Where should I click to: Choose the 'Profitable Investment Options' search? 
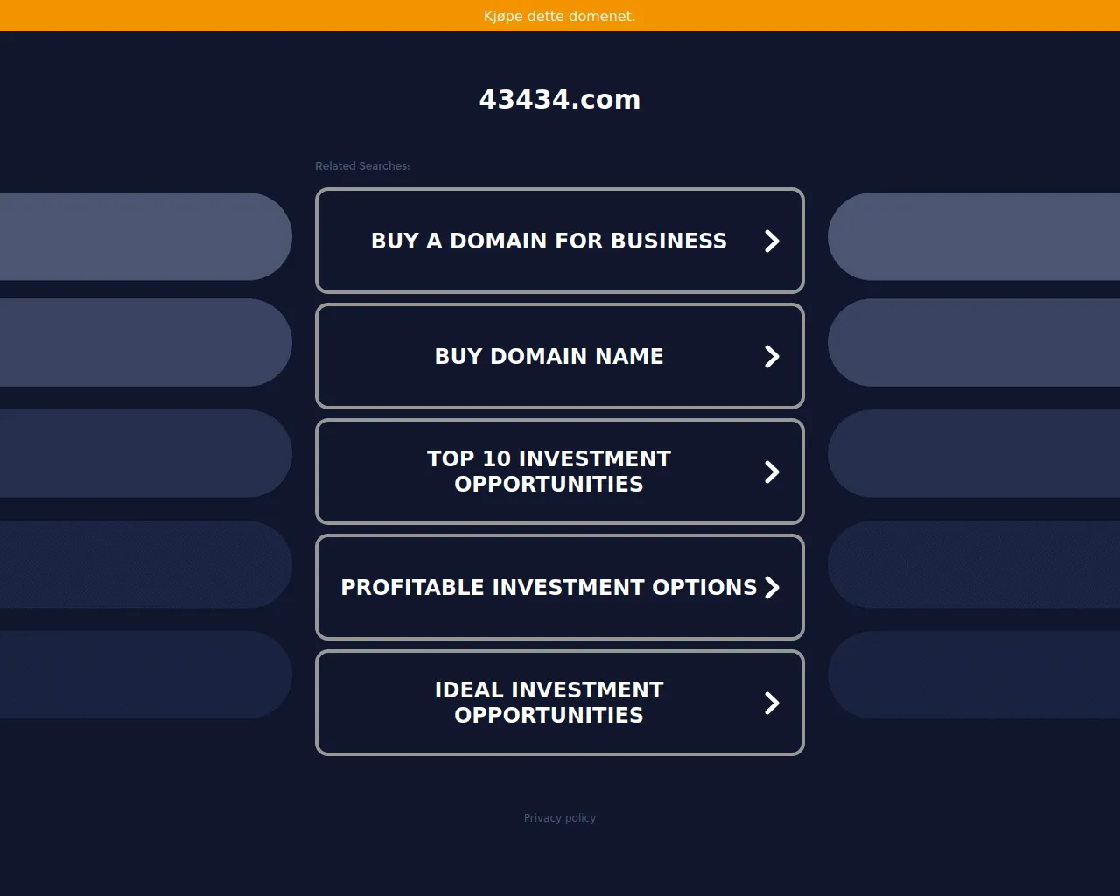[x=549, y=587]
